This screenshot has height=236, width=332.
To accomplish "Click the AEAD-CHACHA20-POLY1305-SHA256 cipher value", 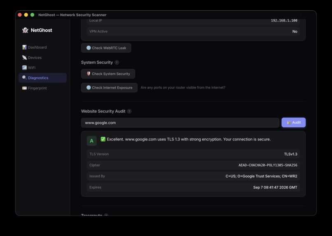I will [x=268, y=165].
